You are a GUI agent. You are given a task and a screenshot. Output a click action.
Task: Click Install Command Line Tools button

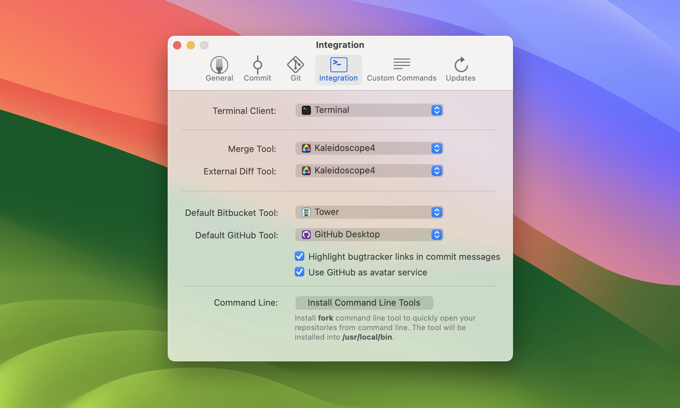pos(364,303)
